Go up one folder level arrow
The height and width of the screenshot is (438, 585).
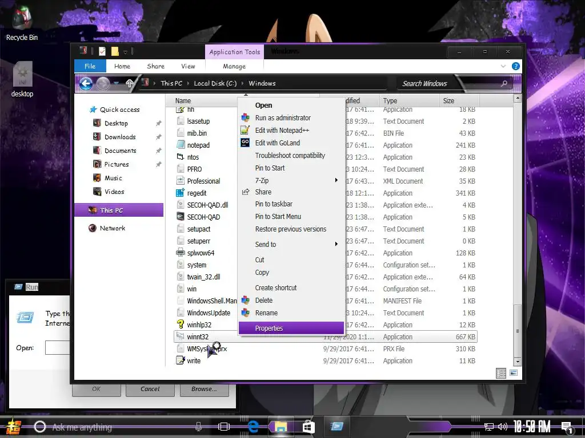click(x=130, y=83)
